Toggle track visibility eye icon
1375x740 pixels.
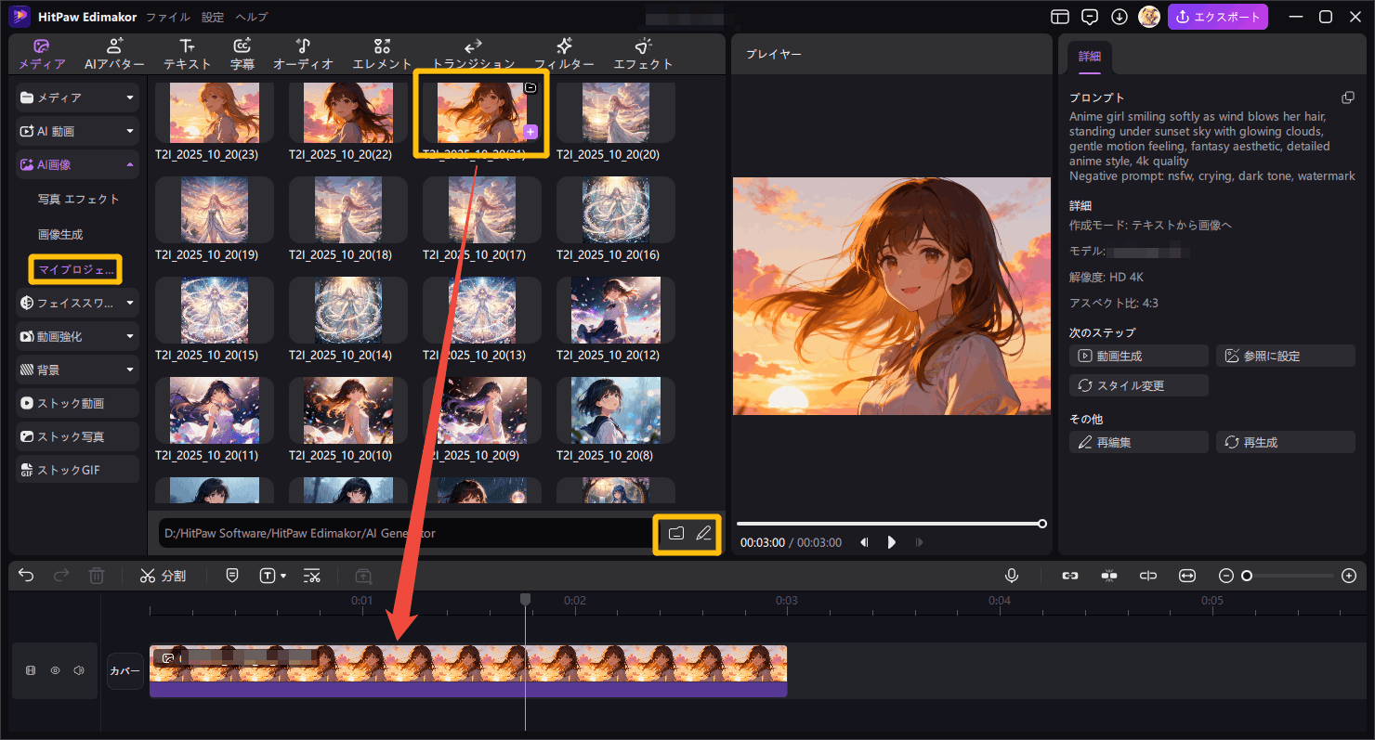(55, 670)
